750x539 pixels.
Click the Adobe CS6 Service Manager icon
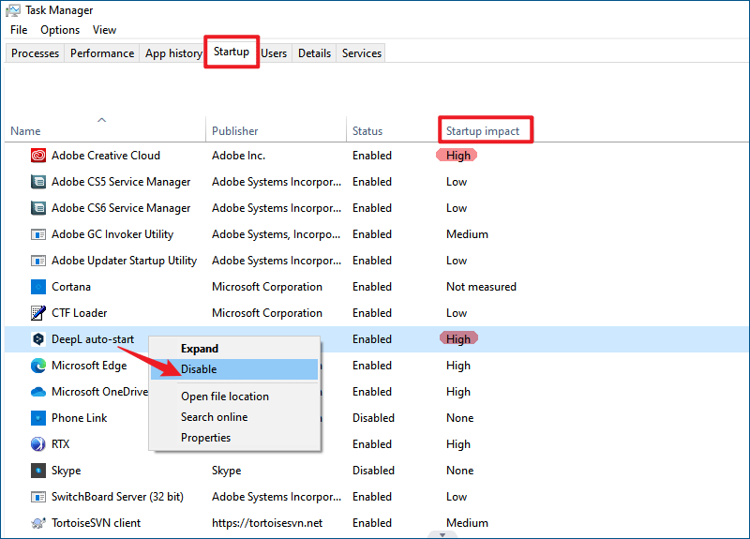[x=38, y=208]
